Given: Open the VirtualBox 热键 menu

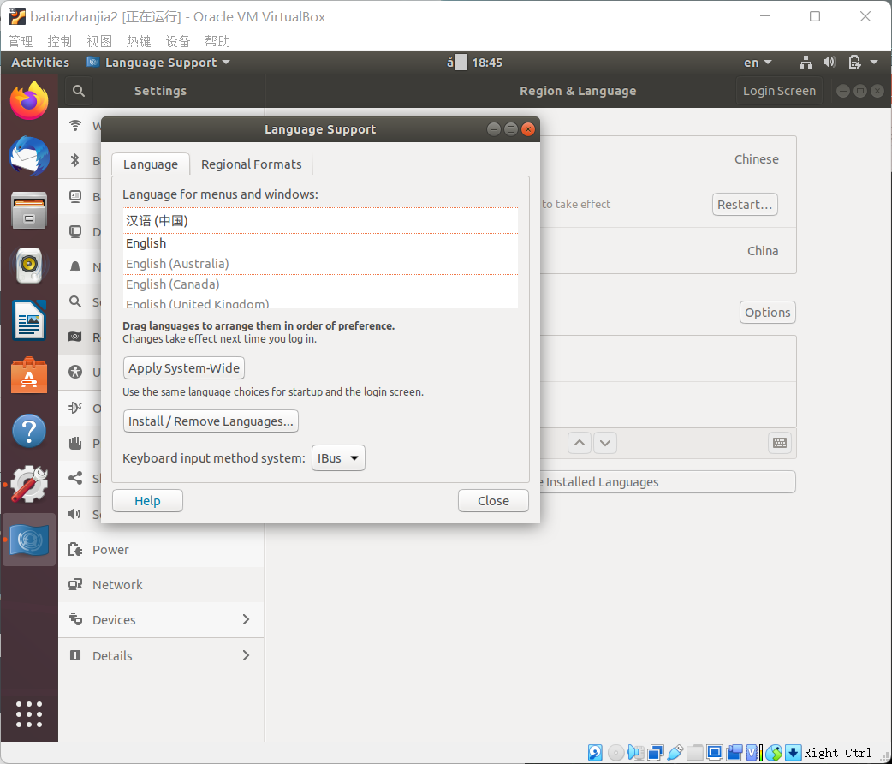Looking at the screenshot, I should coord(139,41).
